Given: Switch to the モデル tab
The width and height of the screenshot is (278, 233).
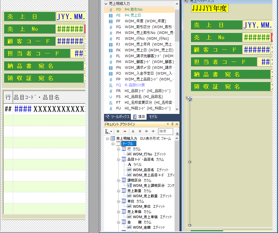Looking at the screenshot, I should coord(153,117).
